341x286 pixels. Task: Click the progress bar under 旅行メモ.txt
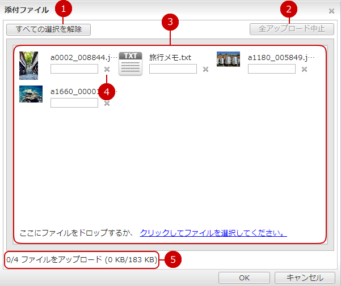coord(172,69)
